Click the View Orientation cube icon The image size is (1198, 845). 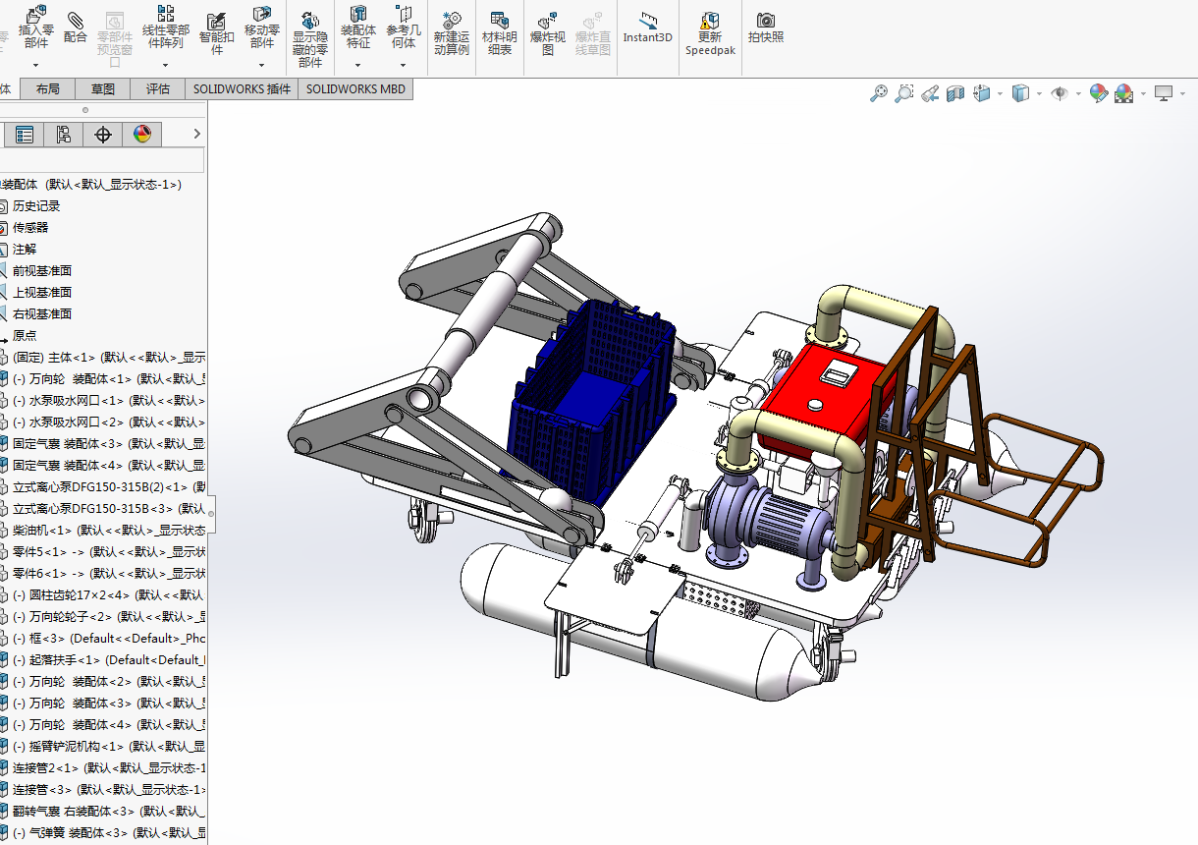982,93
